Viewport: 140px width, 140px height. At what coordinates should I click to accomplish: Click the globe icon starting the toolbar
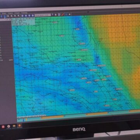point(1,16)
